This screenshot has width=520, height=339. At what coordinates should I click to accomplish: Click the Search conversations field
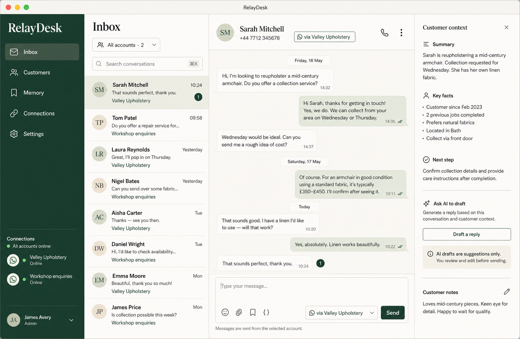coord(147,64)
